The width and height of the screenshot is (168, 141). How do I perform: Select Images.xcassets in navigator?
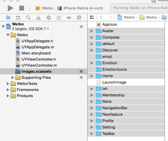click(x=44, y=71)
